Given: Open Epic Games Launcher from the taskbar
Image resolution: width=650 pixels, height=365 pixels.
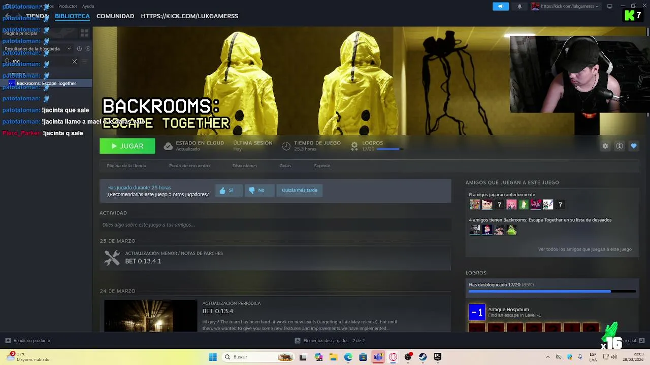Looking at the screenshot, I should pos(438,357).
